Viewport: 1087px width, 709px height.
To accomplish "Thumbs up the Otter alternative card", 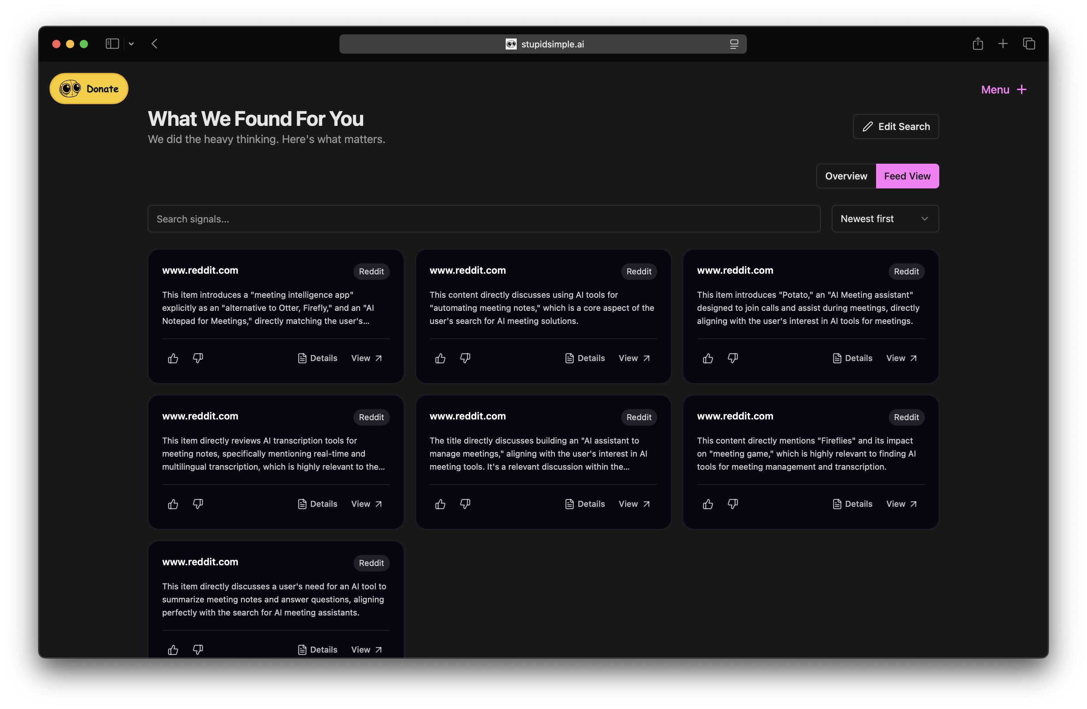I will tap(173, 358).
